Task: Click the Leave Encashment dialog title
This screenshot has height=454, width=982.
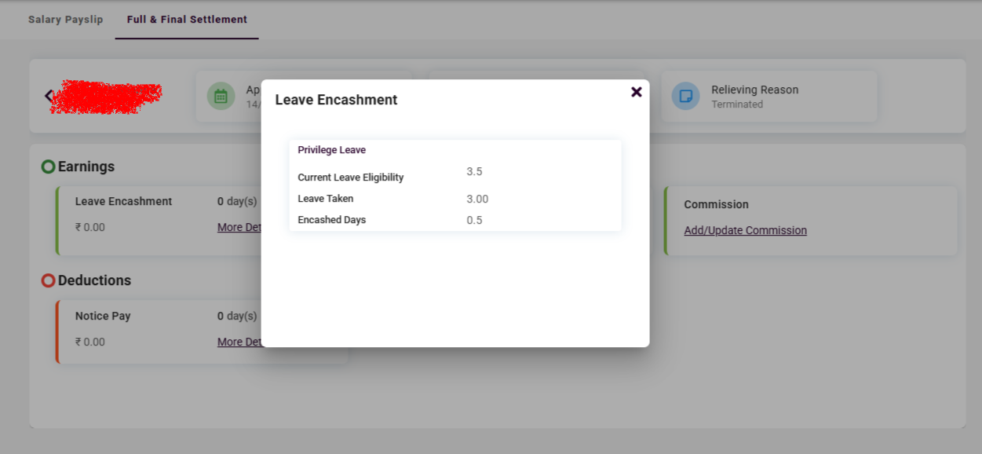Action: 336,100
